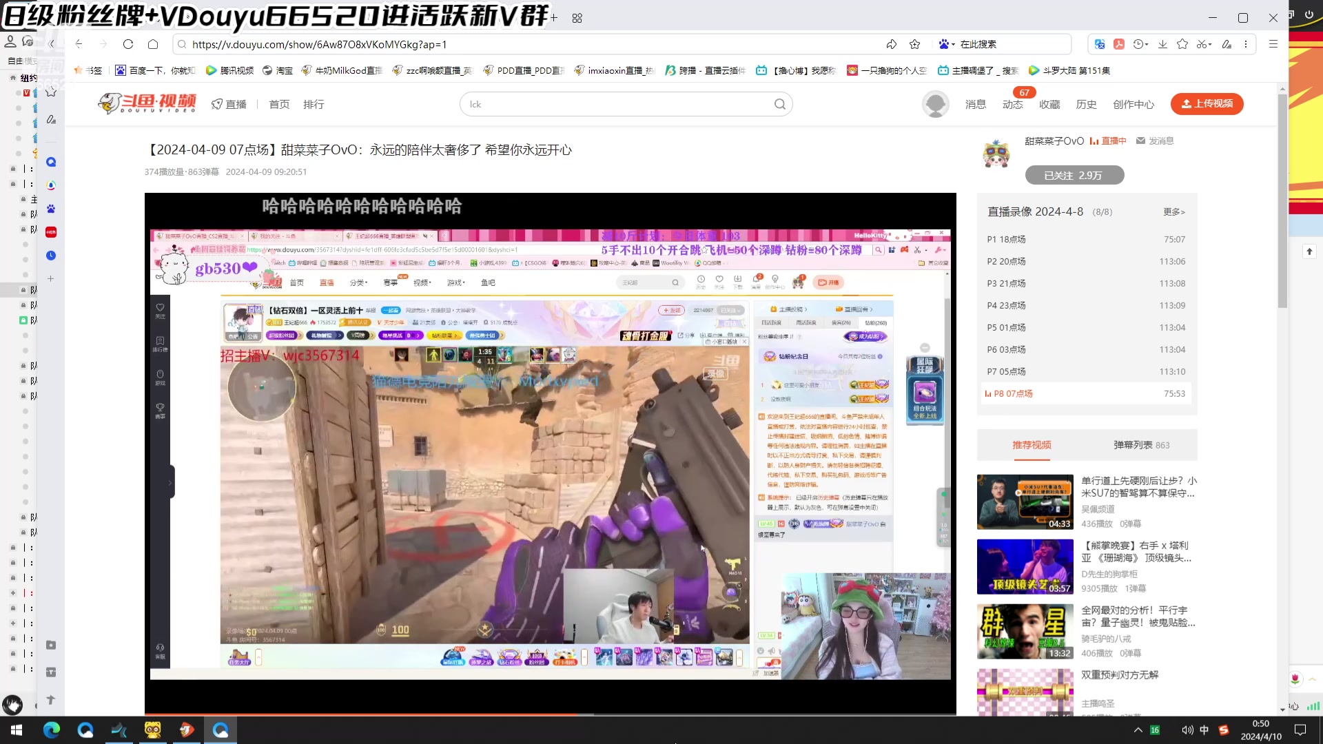Go to 首页 home tab

(x=279, y=104)
